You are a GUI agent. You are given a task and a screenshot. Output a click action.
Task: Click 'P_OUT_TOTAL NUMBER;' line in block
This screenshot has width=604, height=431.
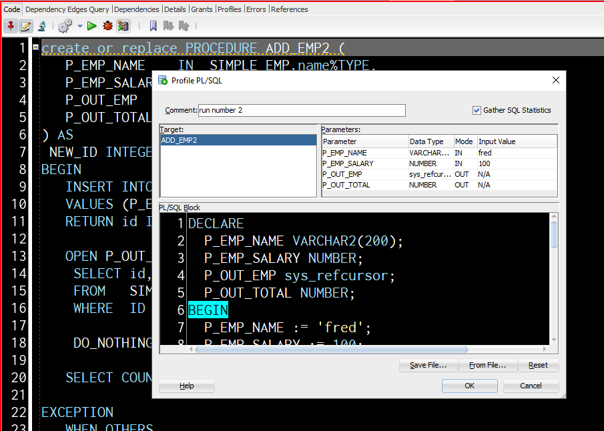point(279,293)
